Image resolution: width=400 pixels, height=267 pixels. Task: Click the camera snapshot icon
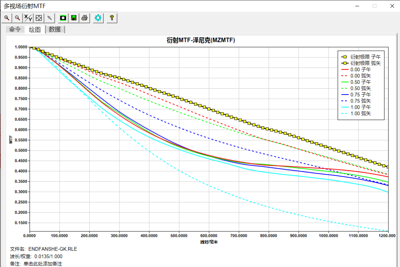(63, 18)
